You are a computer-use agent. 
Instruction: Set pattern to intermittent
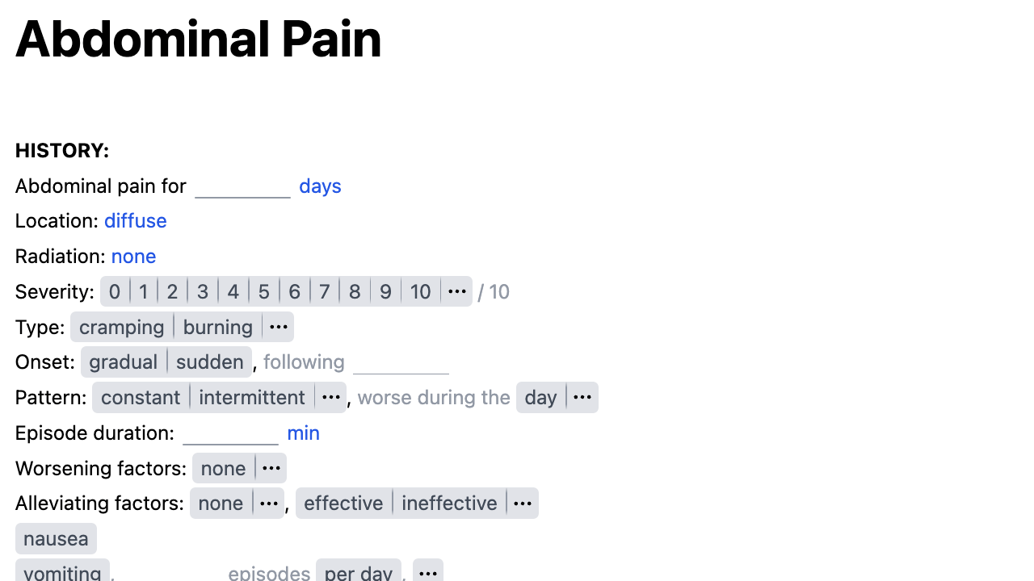pyautogui.click(x=251, y=397)
